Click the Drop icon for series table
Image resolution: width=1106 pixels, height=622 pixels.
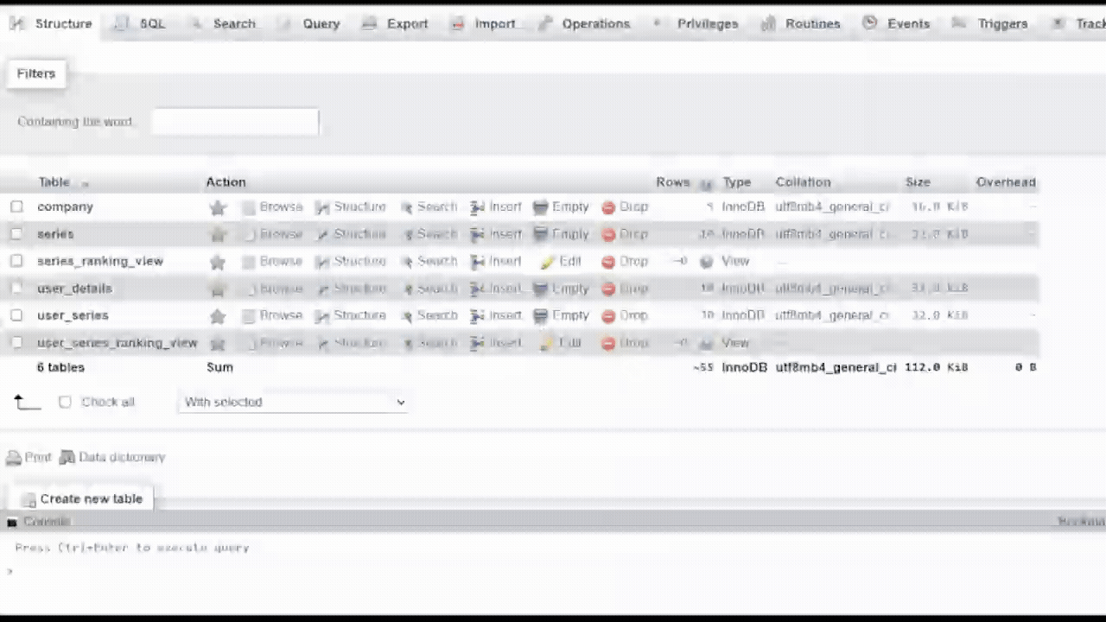pyautogui.click(x=608, y=234)
